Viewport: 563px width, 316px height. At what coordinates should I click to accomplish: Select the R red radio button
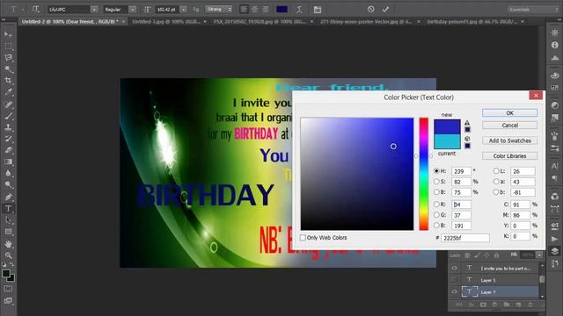(436, 205)
